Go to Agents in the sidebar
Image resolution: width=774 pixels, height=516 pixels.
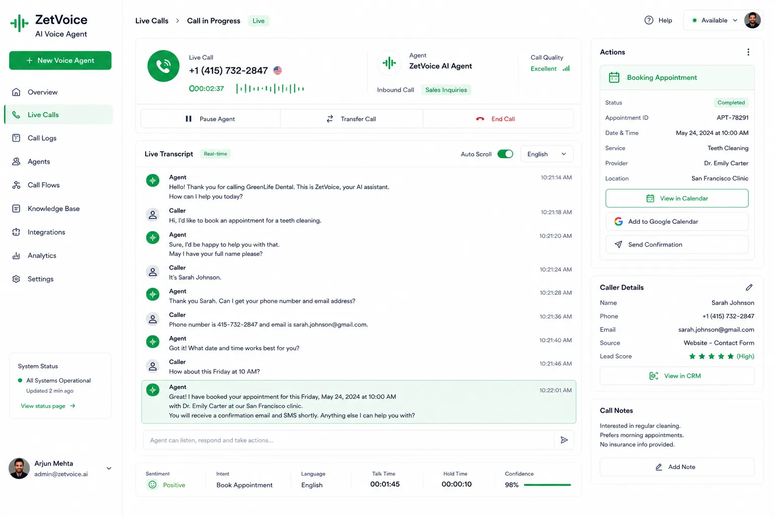click(x=58, y=162)
